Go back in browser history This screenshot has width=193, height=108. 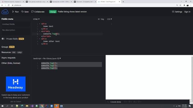[2, 5]
